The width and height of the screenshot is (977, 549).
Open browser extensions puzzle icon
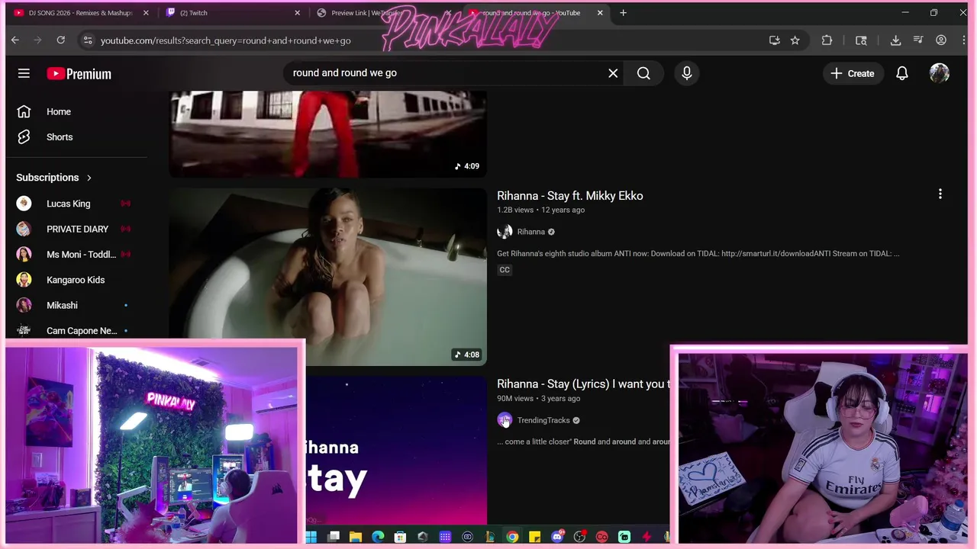(x=827, y=40)
